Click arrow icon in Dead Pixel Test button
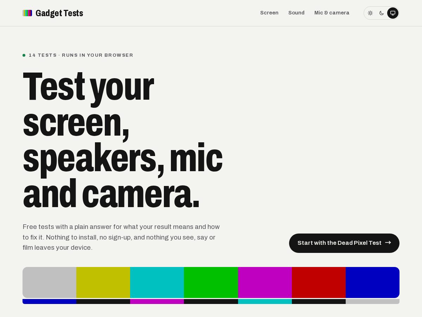 click(x=388, y=243)
